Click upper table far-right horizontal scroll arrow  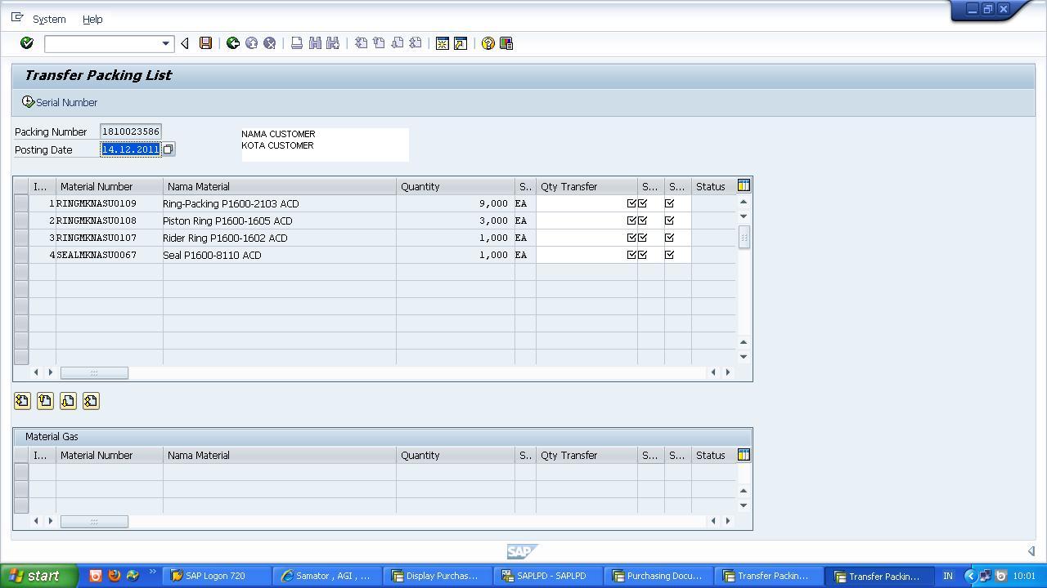click(728, 372)
